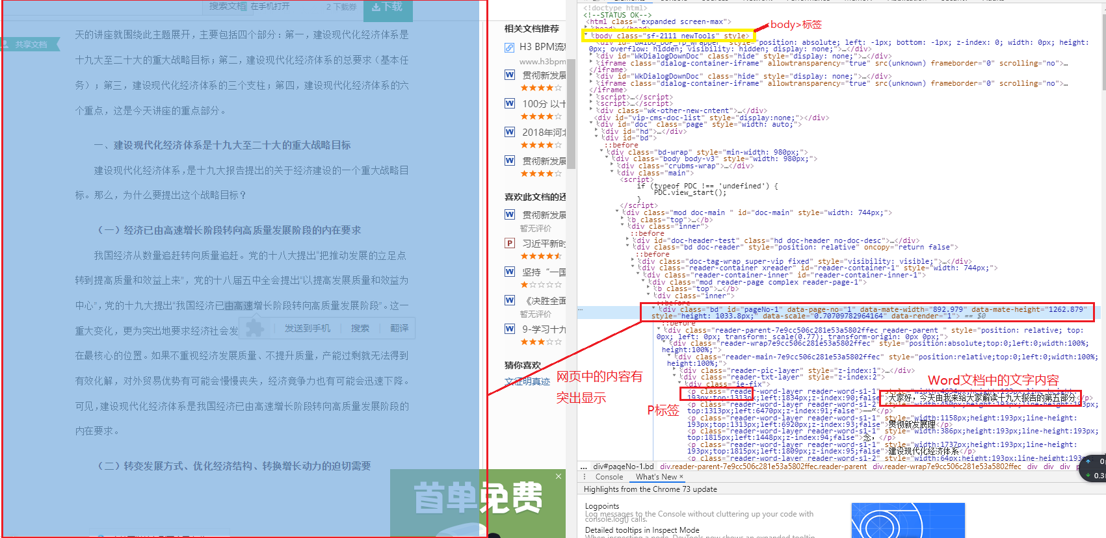
Task: Click the Word icon beside '坚持 一国'
Action: (510, 272)
